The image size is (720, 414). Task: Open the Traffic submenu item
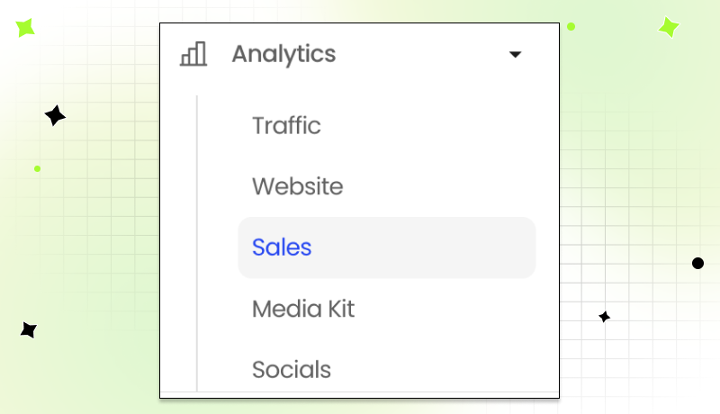pyautogui.click(x=286, y=126)
